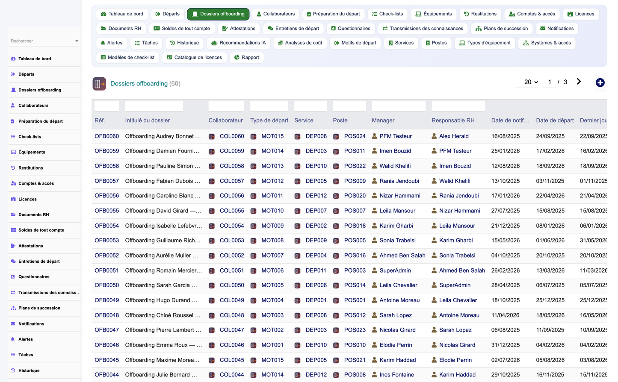Click the Dossiers offboarding module logo icon
This screenshot has width=618, height=382.
[x=99, y=84]
